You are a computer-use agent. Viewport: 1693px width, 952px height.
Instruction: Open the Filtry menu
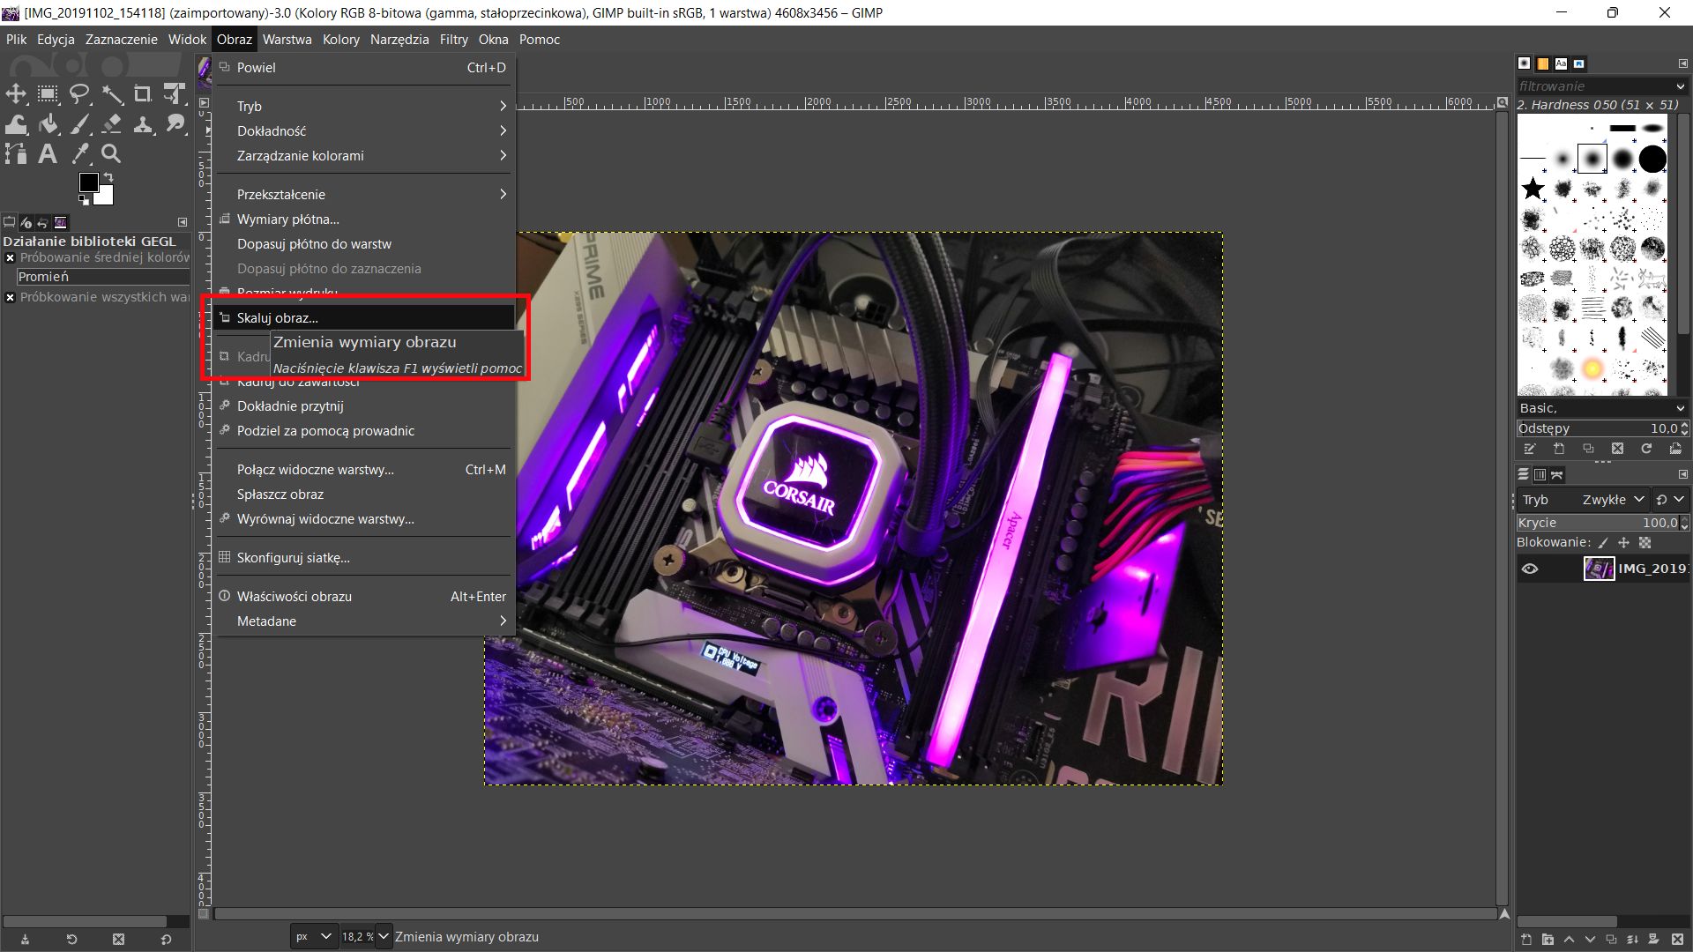tap(453, 39)
